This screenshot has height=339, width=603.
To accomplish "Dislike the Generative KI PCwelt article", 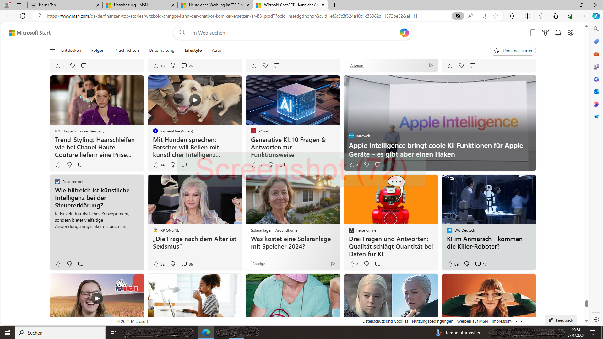I will coord(271,165).
